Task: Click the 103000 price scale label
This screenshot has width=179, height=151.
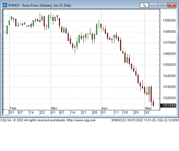Action: (x=169, y=87)
